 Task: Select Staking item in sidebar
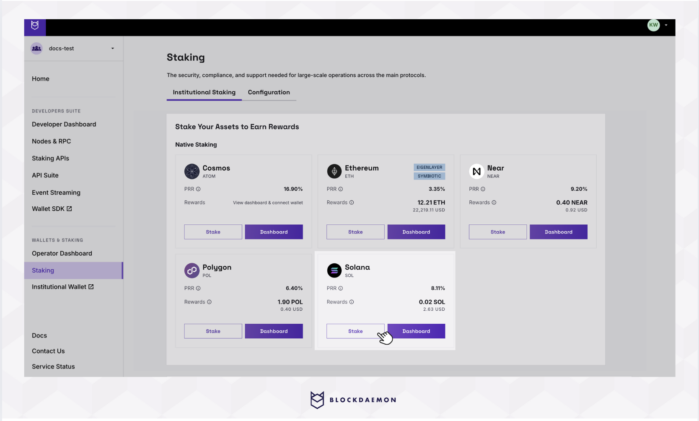pyautogui.click(x=73, y=270)
